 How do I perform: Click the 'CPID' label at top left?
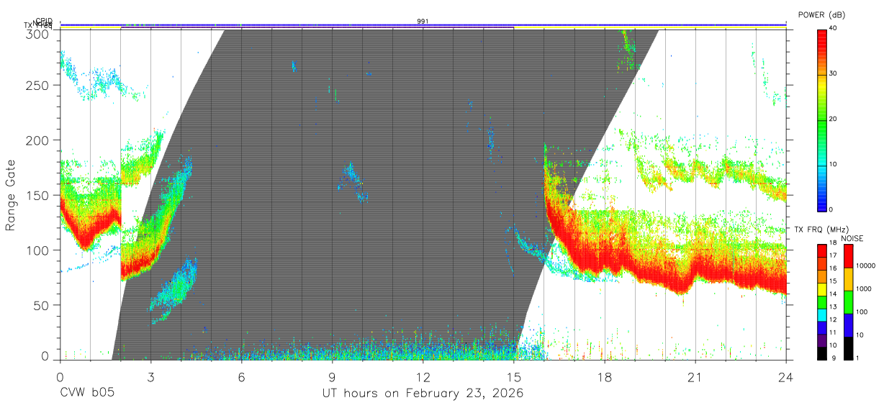click(44, 22)
